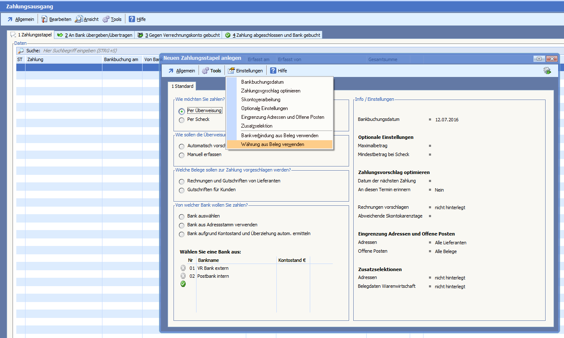Click the gear icon in the dialog's top right
Image resolution: width=564 pixels, height=338 pixels.
point(547,71)
